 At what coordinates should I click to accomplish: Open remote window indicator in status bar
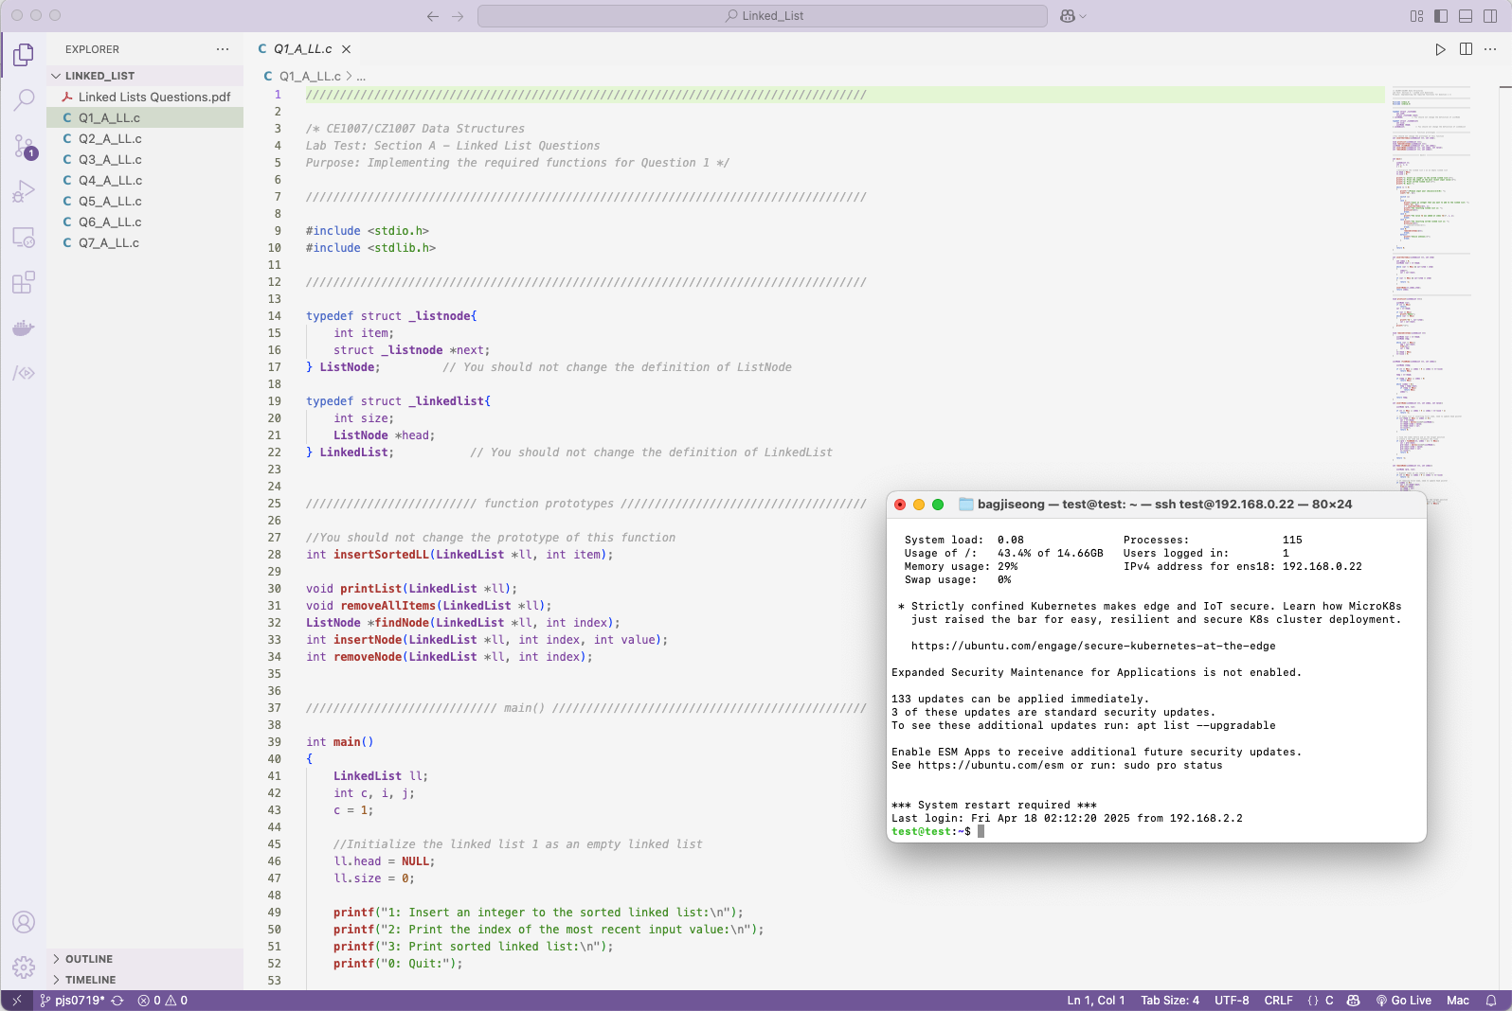pyautogui.click(x=17, y=1001)
